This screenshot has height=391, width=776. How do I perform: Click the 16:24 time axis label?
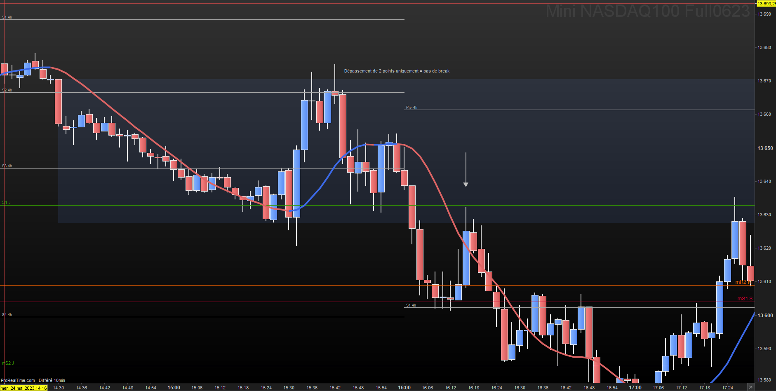497,388
